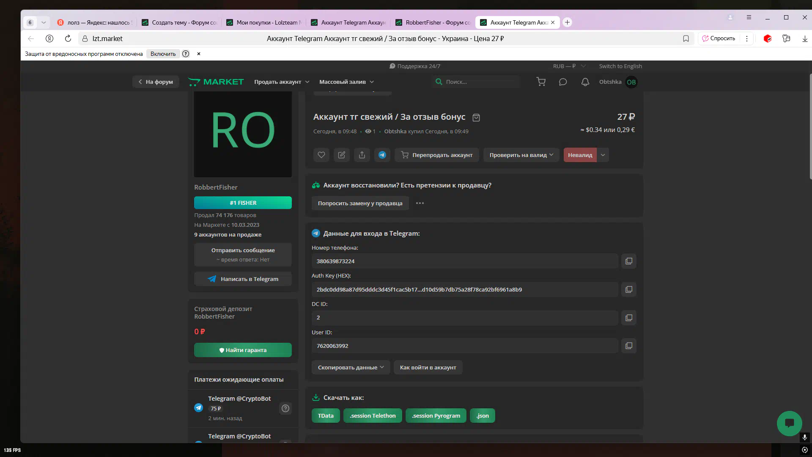Click the red Невалид button
The height and width of the screenshot is (457, 812).
pos(580,155)
